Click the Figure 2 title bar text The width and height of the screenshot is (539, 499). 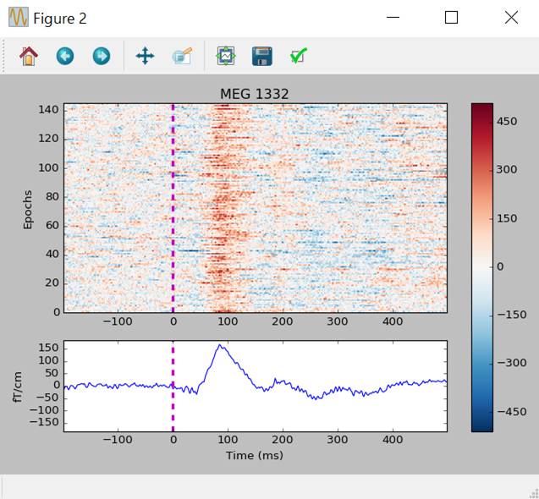(x=59, y=19)
